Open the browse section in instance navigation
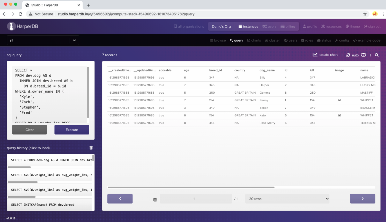Viewport: 386px width, 222px height. pos(218,40)
